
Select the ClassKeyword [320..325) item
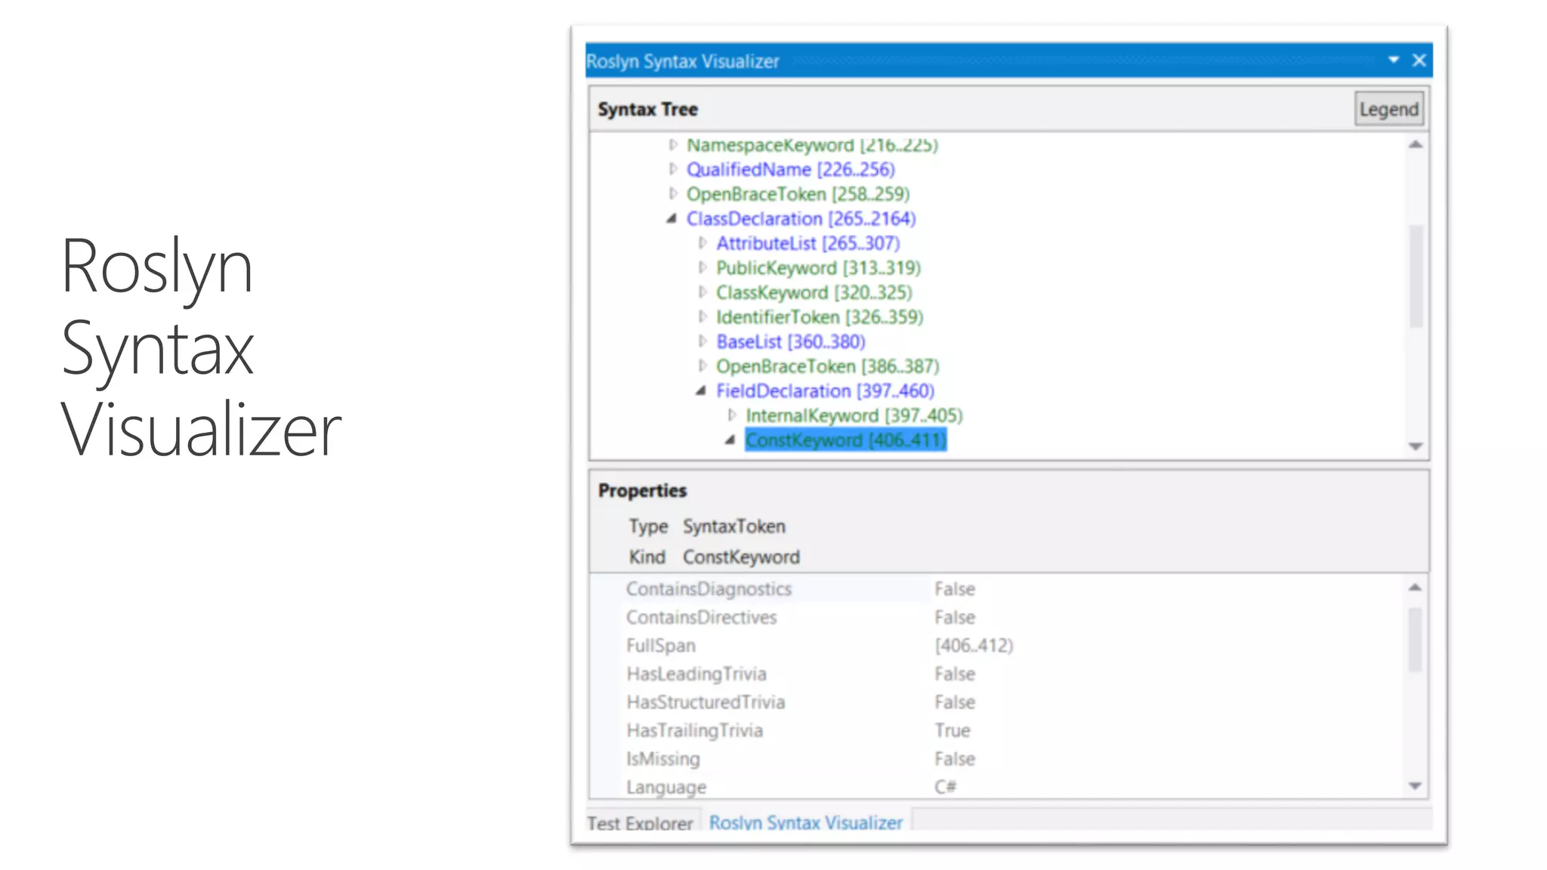pos(814,292)
